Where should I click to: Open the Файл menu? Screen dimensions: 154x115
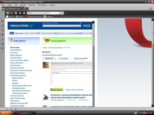point(3,5)
